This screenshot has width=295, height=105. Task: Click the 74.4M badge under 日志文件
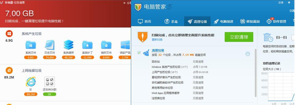50,57
